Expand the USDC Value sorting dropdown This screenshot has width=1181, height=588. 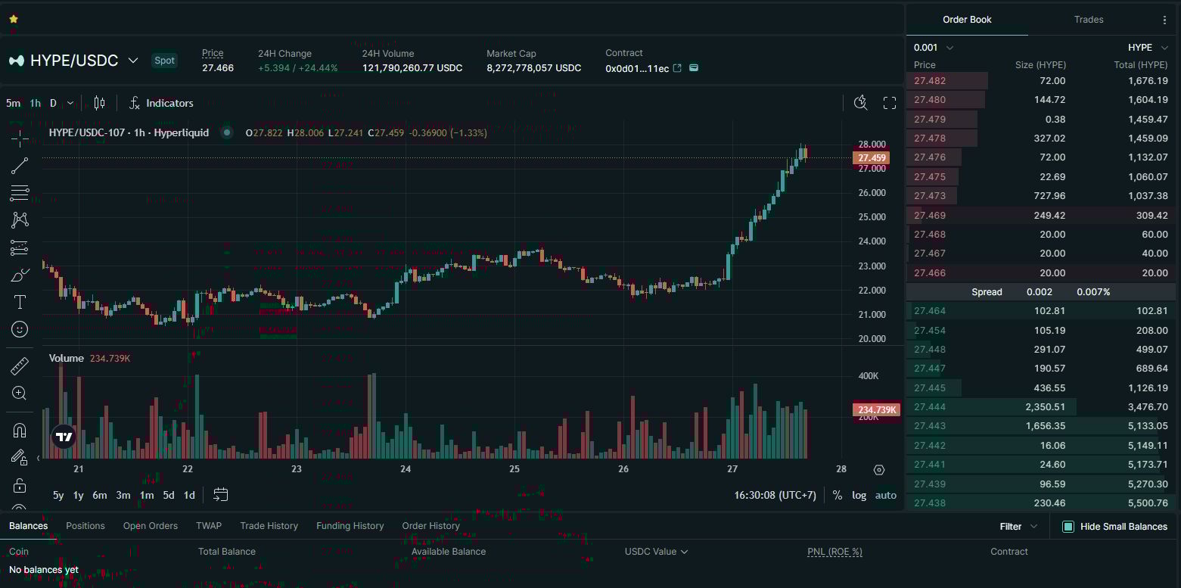(x=655, y=551)
